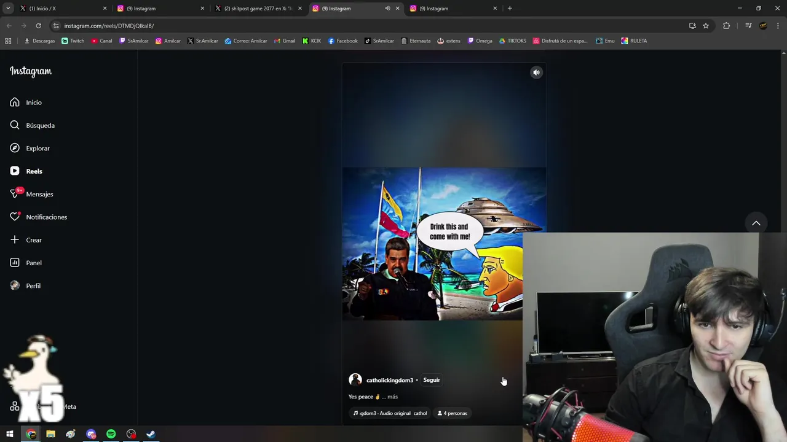787x442 pixels.
Task: Open Chrome three-dot menu
Action: (x=778, y=26)
